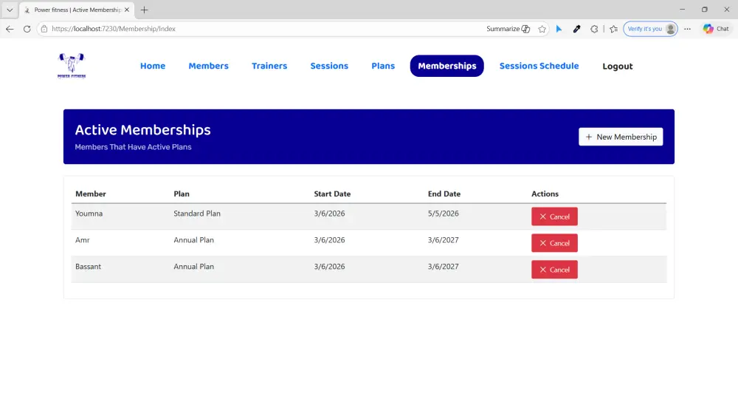Navigate to the Home page
Viewport: 738px width, 396px height.
tap(153, 66)
